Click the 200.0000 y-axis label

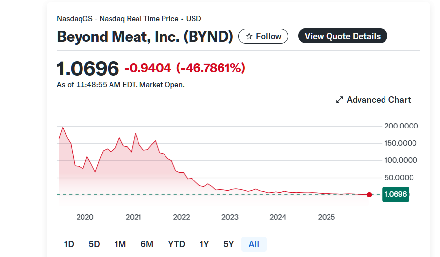coord(401,126)
